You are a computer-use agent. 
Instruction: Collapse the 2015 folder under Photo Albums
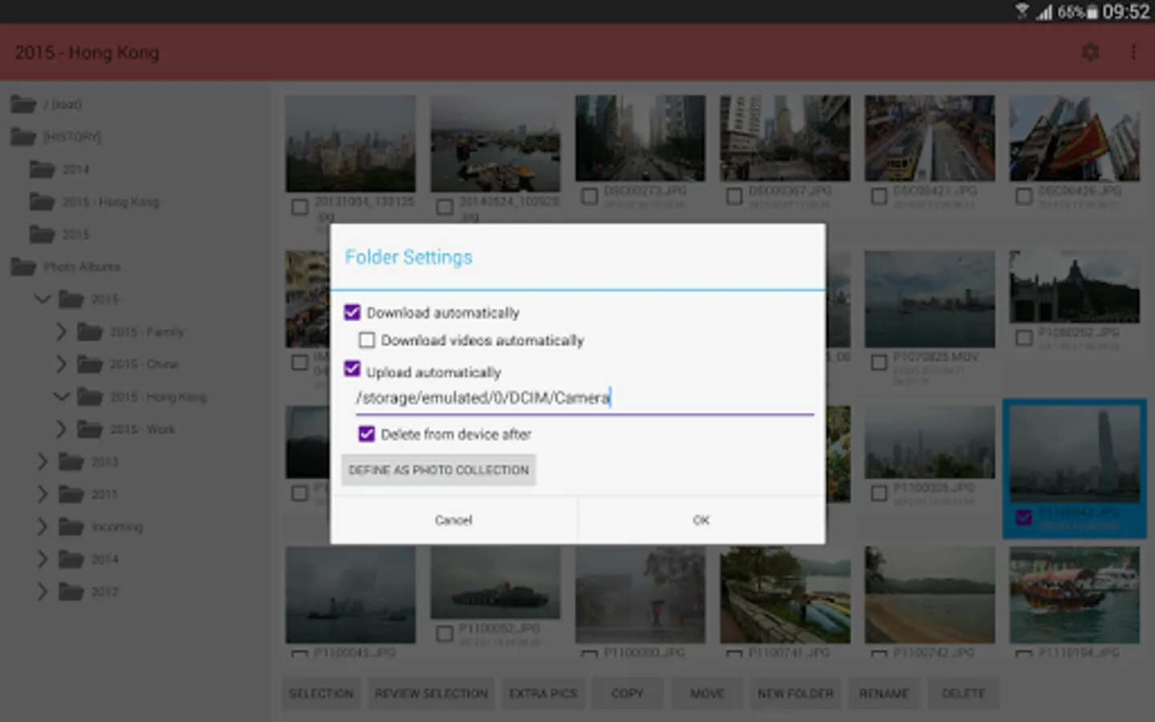(43, 299)
